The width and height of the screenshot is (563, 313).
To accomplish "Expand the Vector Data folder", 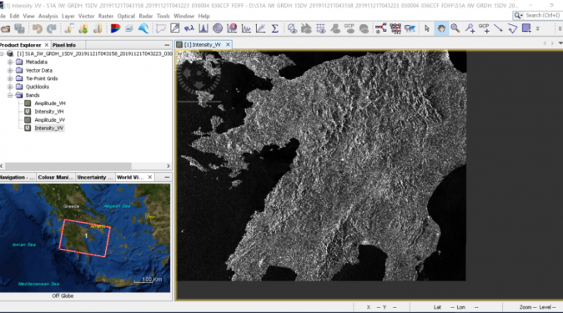I will pos(10,70).
